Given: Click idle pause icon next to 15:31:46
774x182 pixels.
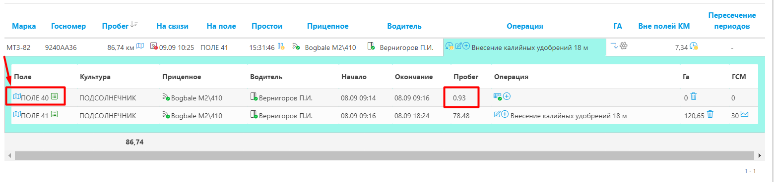Looking at the screenshot, I should [x=281, y=46].
